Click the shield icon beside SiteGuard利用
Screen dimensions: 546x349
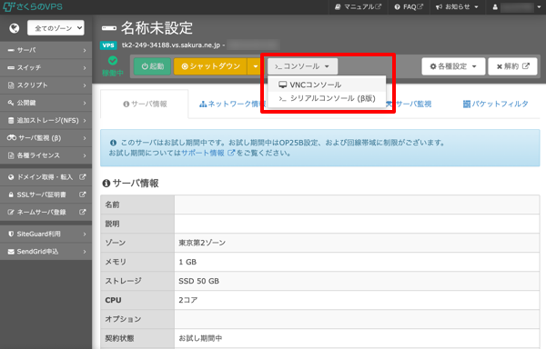pyautogui.click(x=11, y=234)
